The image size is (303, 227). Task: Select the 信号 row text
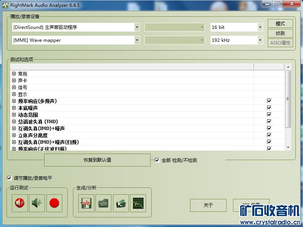tap(22, 87)
